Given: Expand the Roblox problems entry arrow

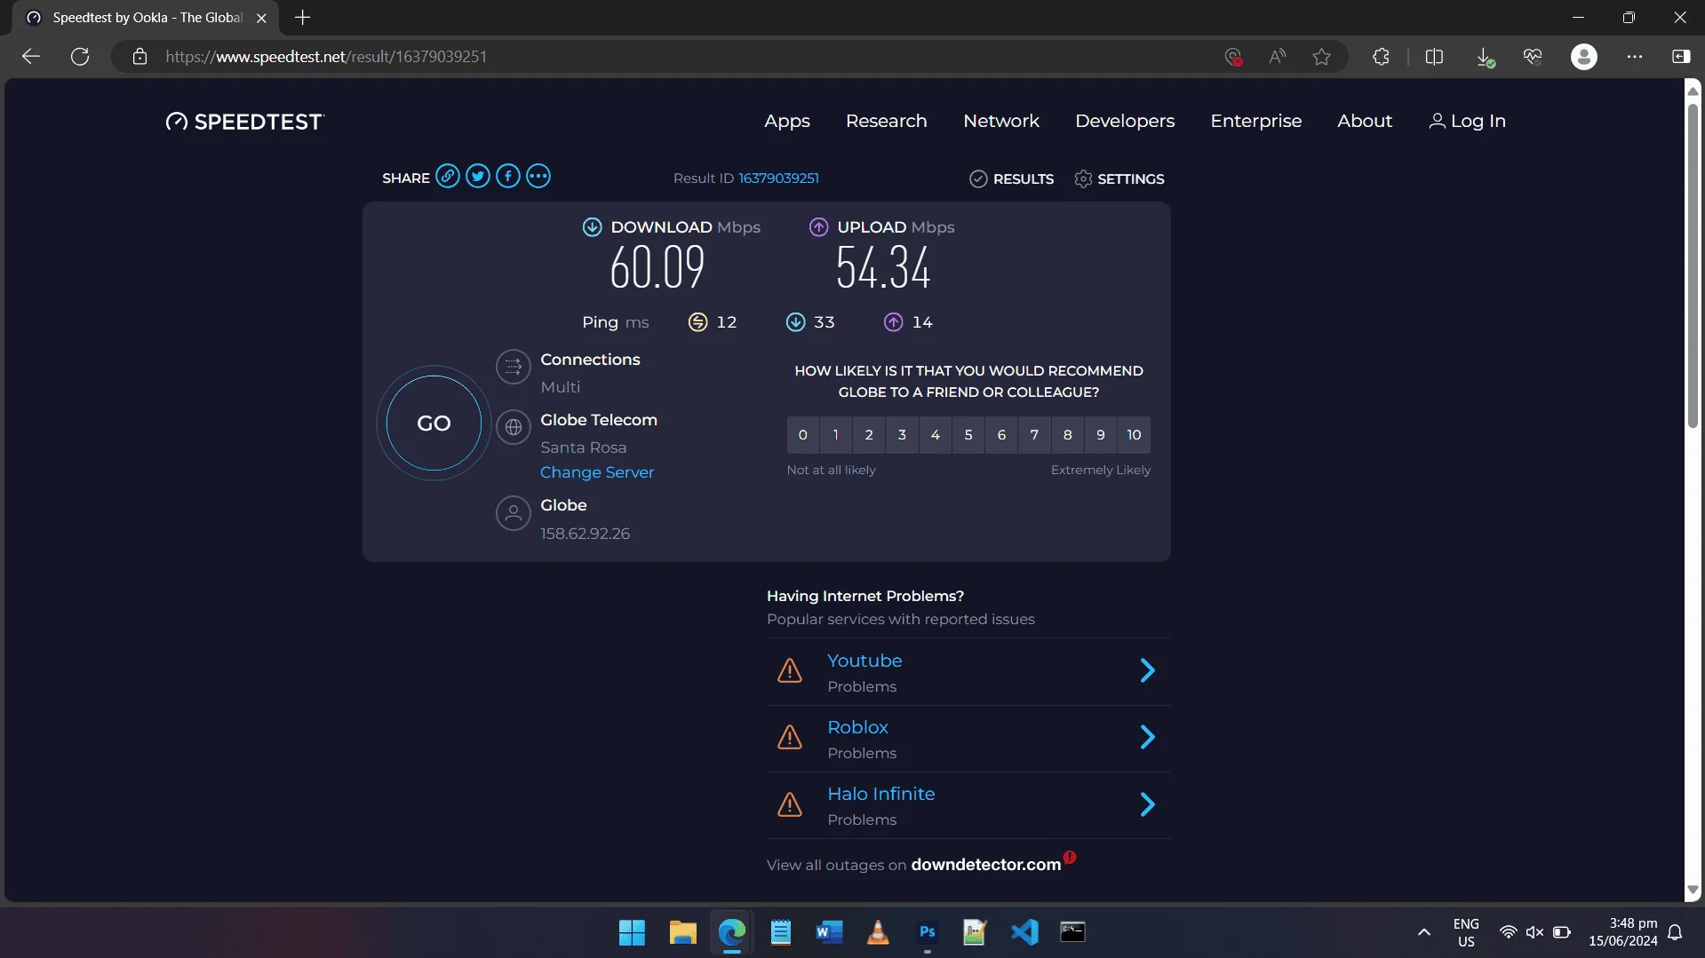Looking at the screenshot, I should (x=1147, y=737).
